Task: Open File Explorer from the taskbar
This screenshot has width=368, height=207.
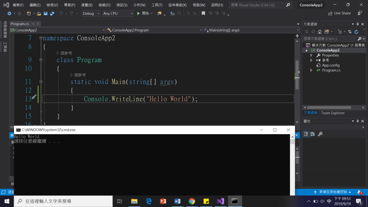Action: click(x=134, y=201)
